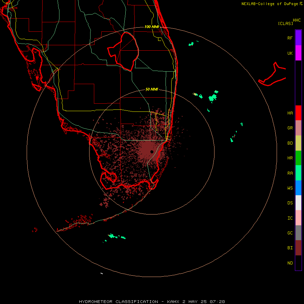Click the BI brown legend swatch

298,248
